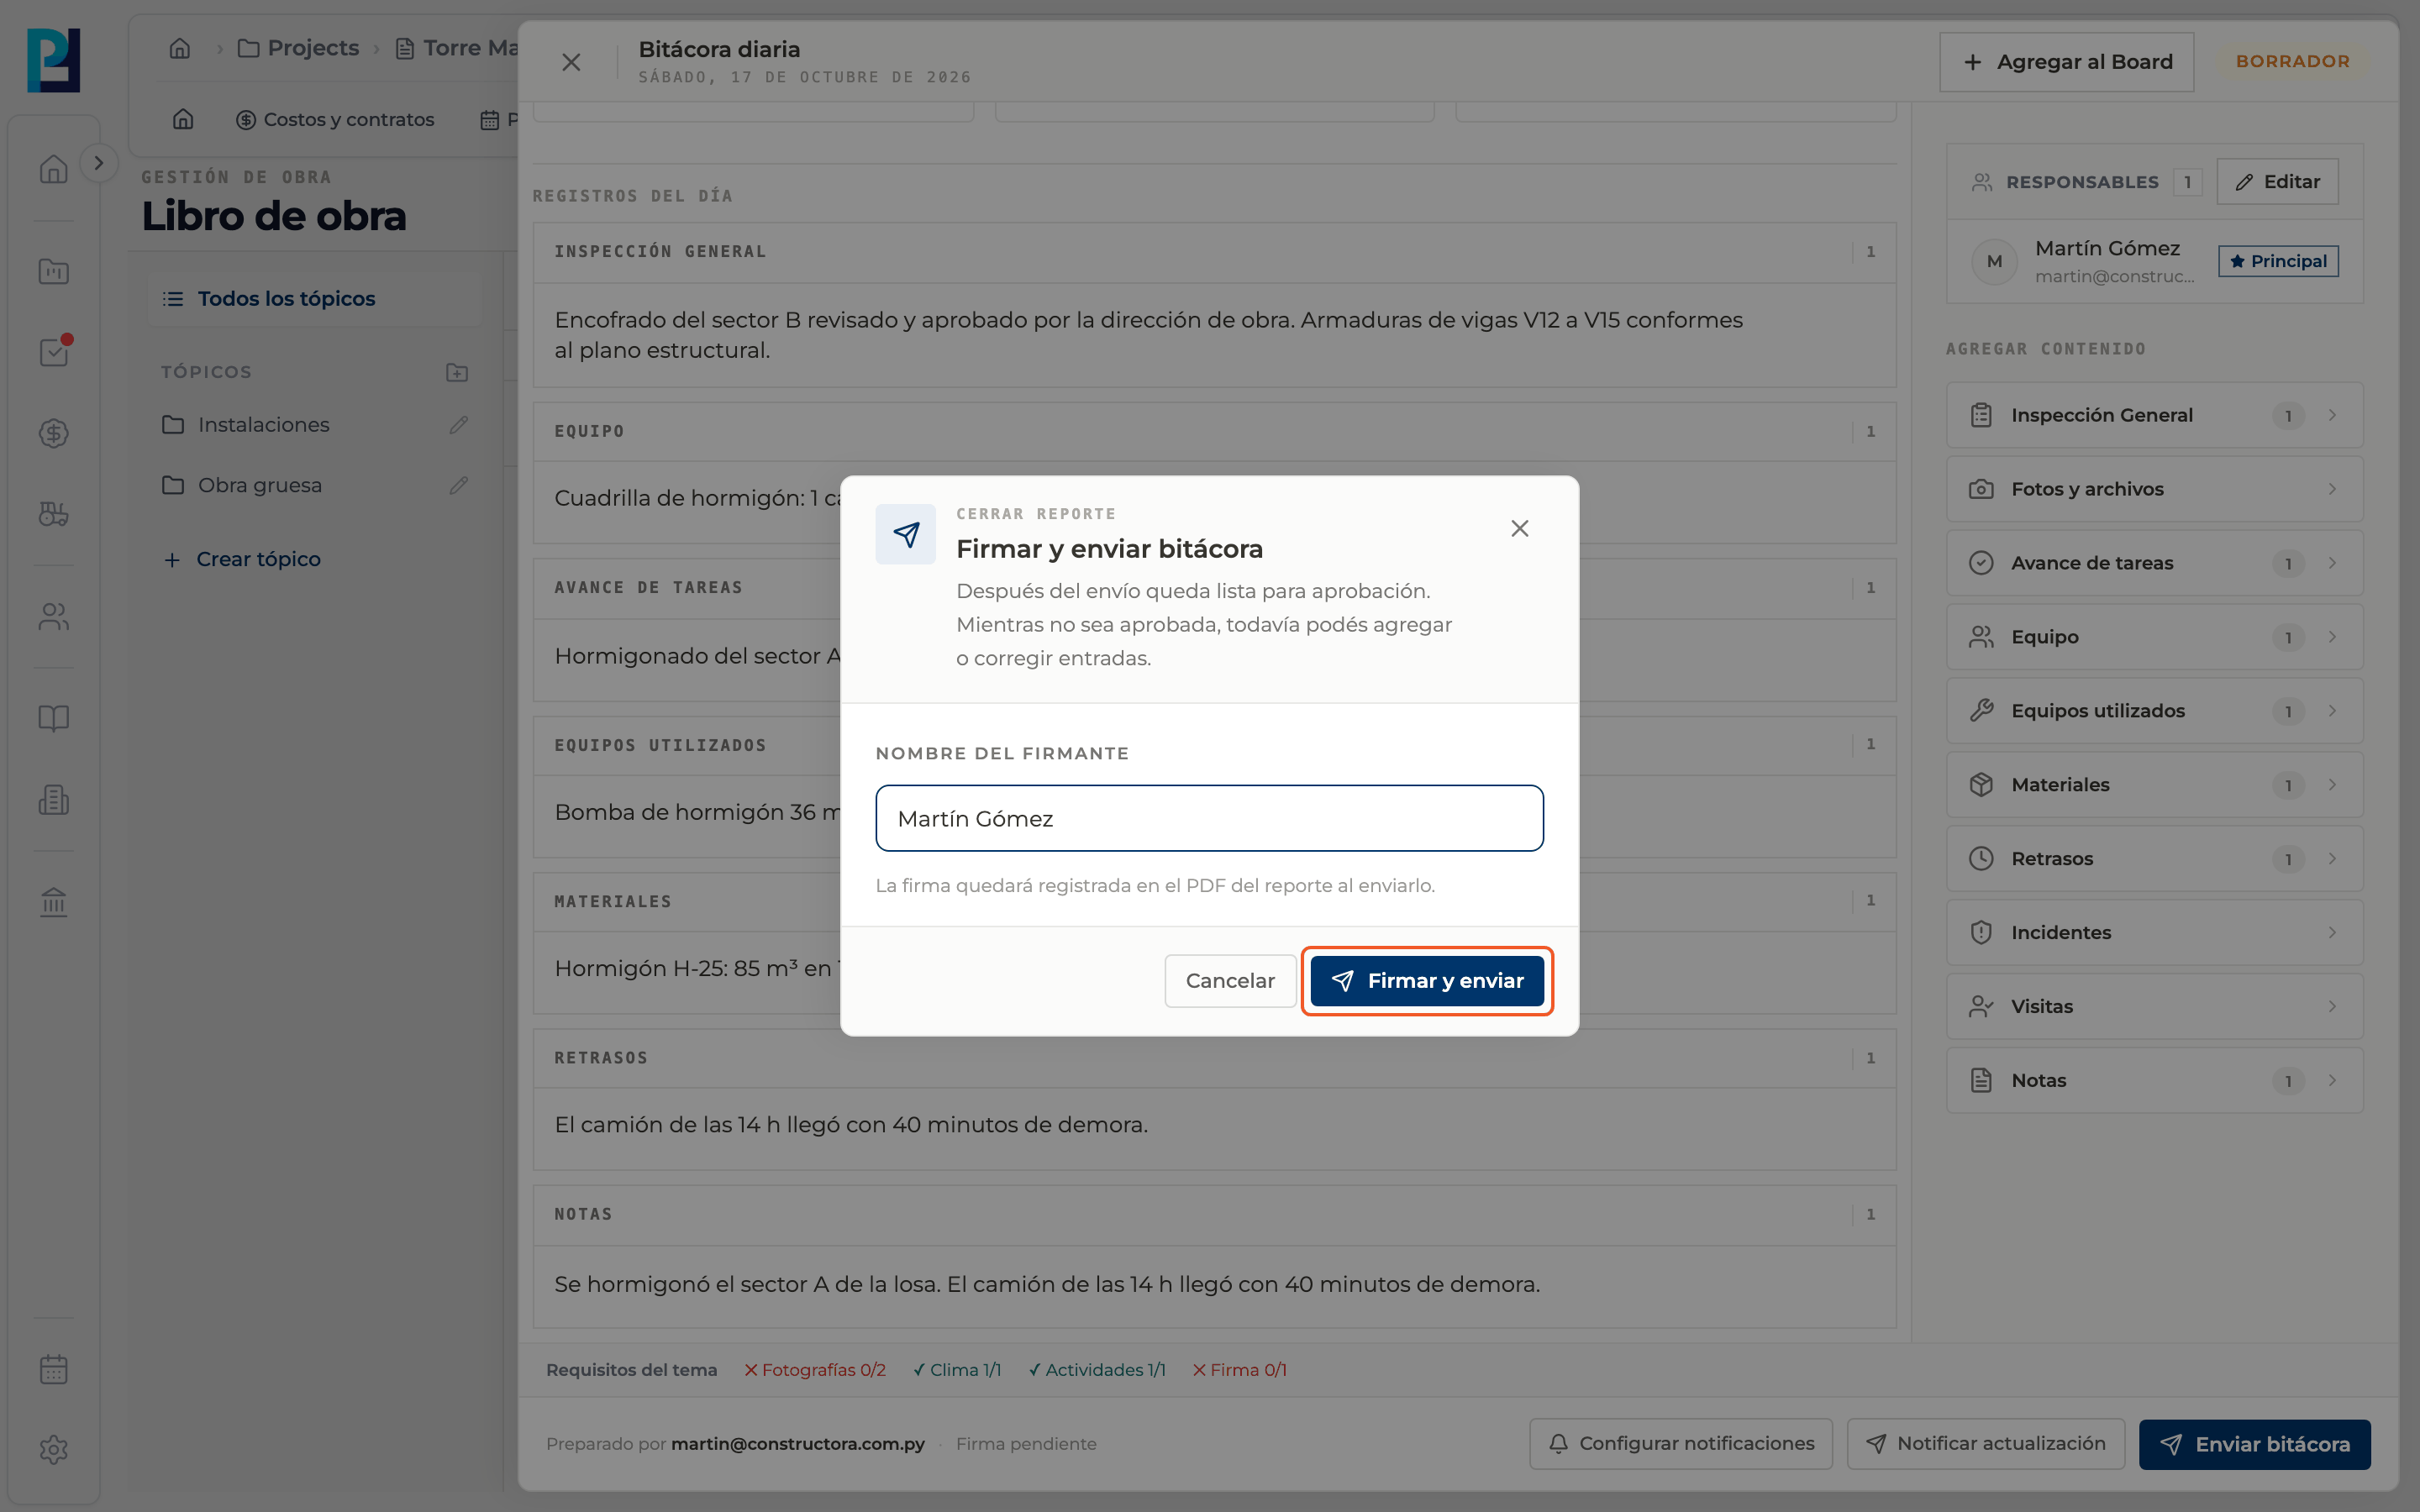Open the calendar icon in the sidebar
Screen dimensions: 2420x1512
(54, 1369)
